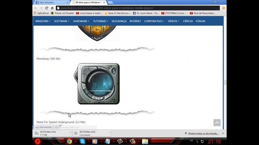Screen dimensions: 259x145
Task: Expand the CORPORATIVO navigation dropdown
Action: coord(154,21)
